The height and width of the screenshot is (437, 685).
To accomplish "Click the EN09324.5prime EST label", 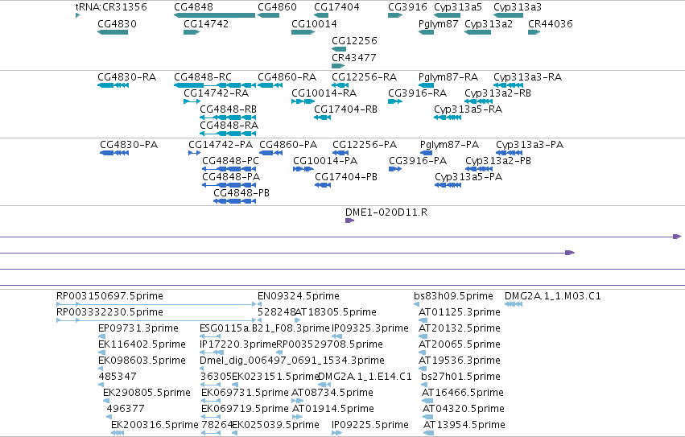I will click(x=299, y=296).
